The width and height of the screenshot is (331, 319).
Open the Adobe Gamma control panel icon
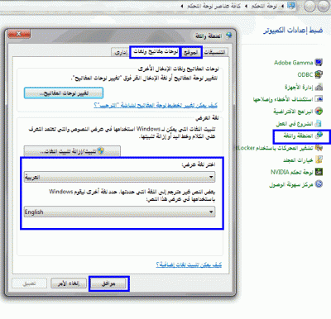click(319, 63)
